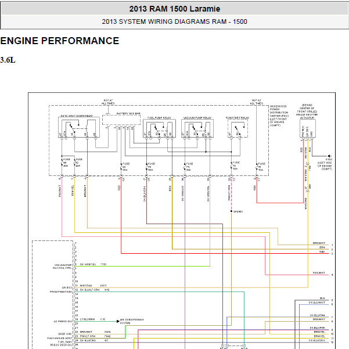Click the left 'HOT AT ALL TIMES' label
The image size is (349, 349).
click(x=108, y=102)
